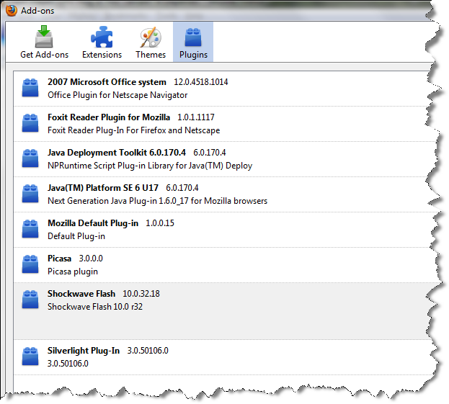Select the Mozilla Default Plug-in name
This screenshot has height=404, width=449.
93,223
